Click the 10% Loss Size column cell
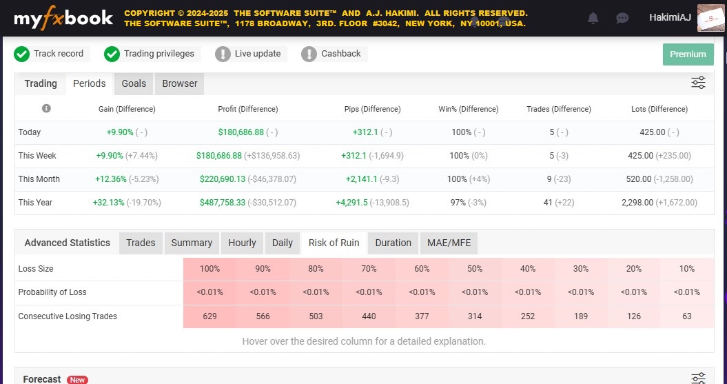727x384 pixels. pos(686,269)
